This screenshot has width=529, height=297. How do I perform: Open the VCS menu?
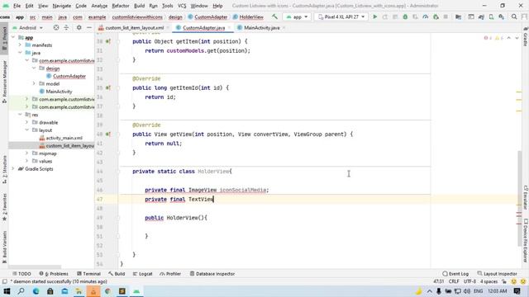(182, 6)
